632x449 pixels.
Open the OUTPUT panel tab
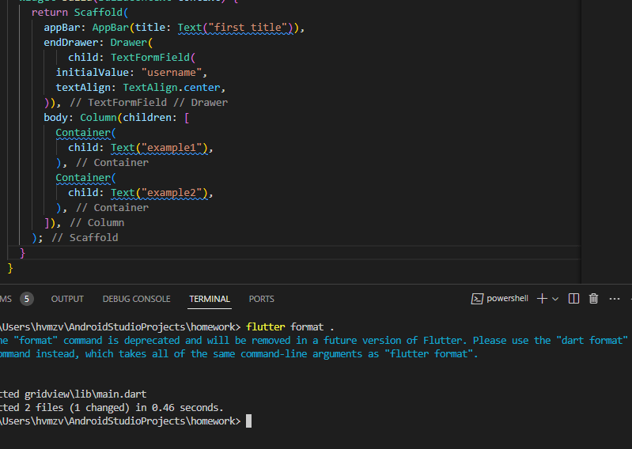click(67, 299)
